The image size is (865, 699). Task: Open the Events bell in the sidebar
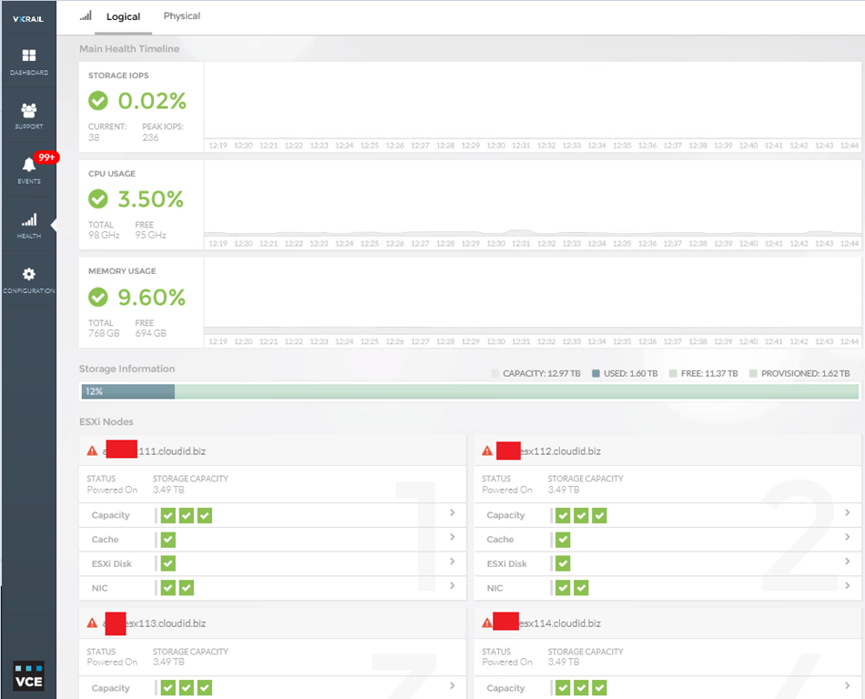[29, 168]
